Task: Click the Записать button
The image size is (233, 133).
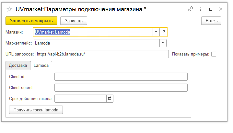Action: tap(74, 21)
